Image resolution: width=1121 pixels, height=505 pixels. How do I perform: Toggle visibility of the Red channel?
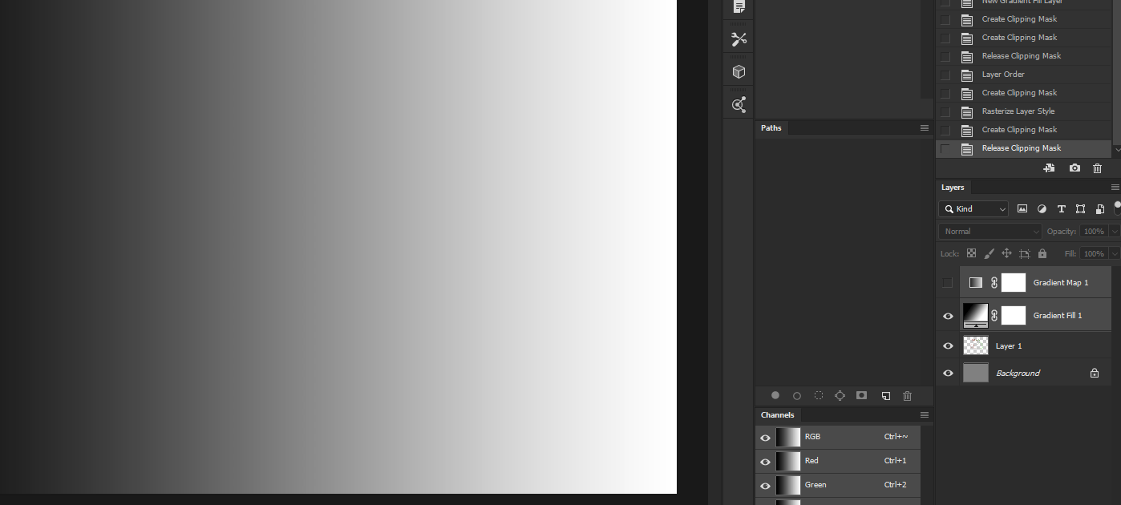(765, 462)
